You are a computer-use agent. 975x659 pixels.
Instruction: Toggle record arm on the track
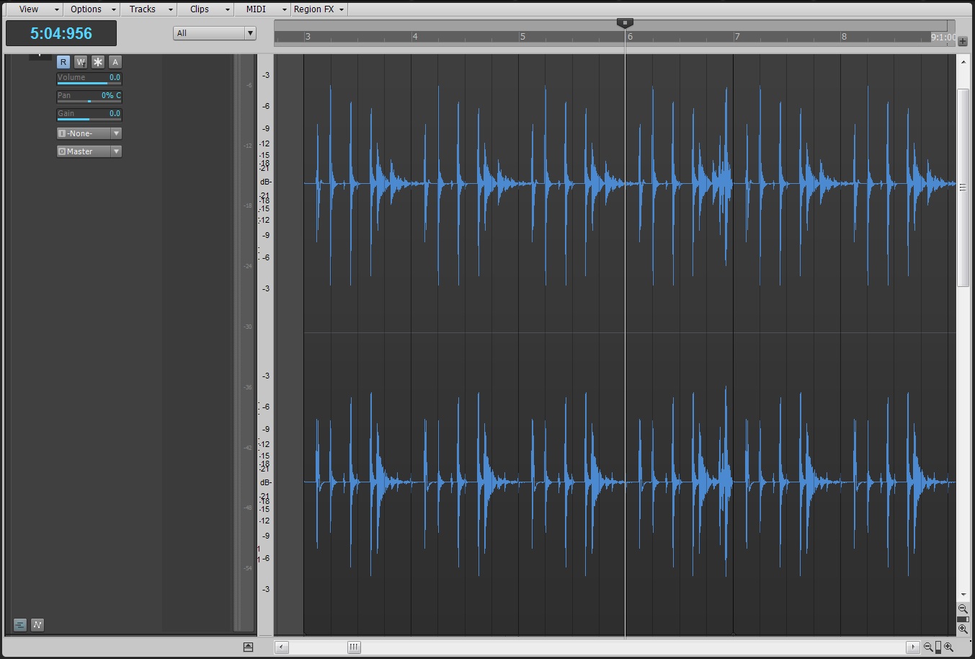coord(63,61)
